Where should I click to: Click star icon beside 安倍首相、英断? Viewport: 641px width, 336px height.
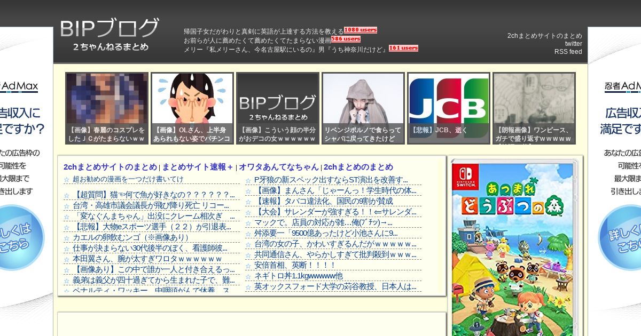[x=248, y=266]
